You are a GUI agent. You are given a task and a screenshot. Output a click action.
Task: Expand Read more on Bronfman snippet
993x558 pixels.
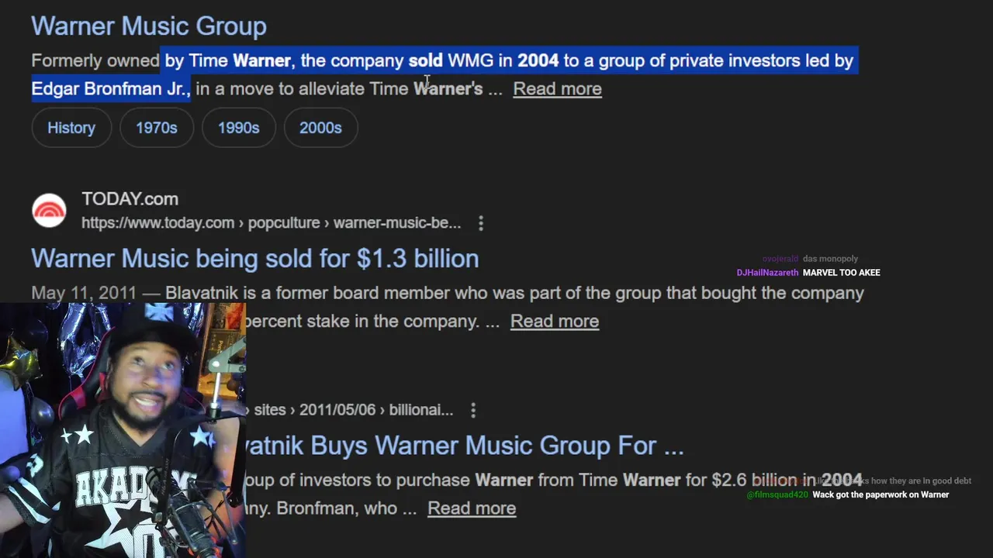point(472,508)
